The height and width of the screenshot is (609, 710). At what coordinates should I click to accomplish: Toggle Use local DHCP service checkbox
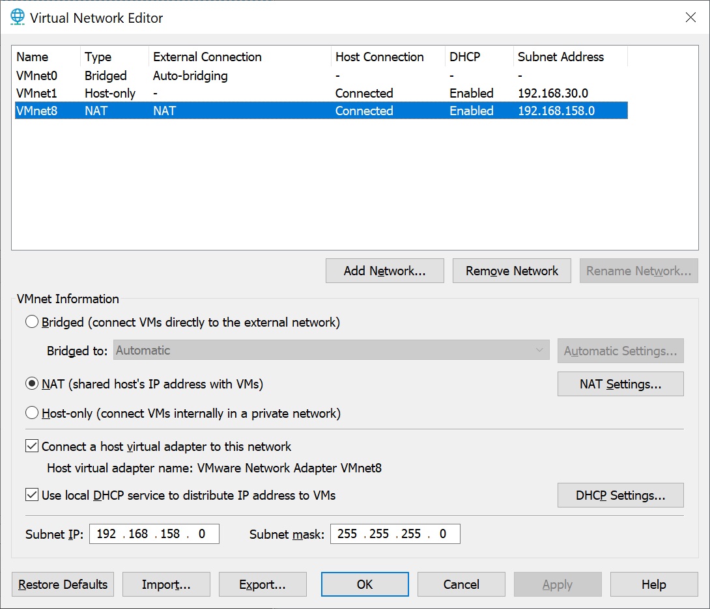coord(32,494)
